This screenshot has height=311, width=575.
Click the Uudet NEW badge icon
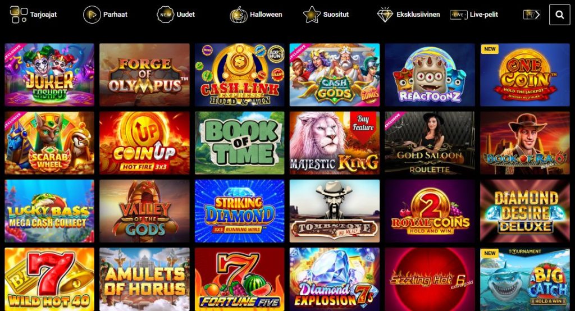[166, 15]
